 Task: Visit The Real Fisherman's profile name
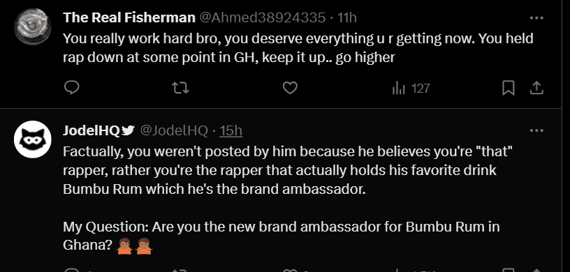129,17
